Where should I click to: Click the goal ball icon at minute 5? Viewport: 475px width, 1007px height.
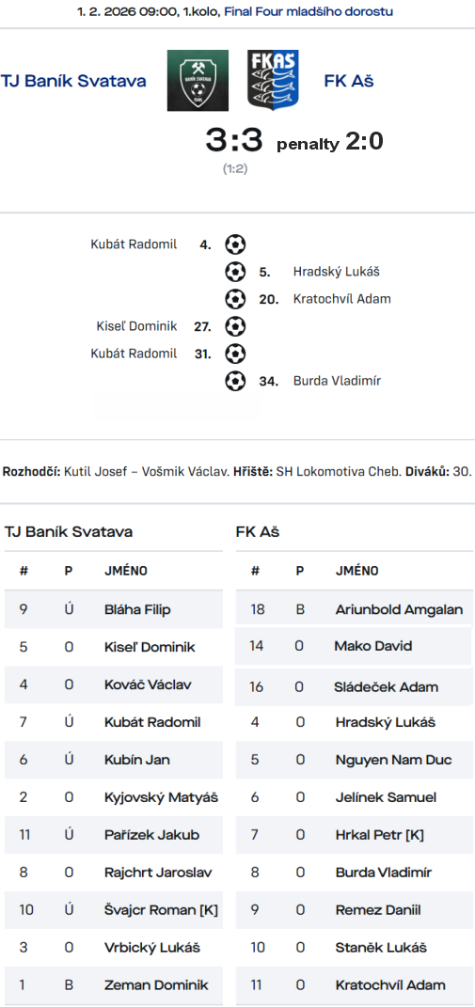coord(235,272)
